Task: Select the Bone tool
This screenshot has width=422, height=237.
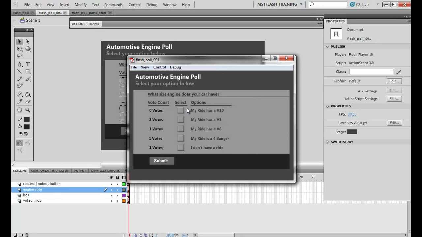Action: tap(20, 94)
